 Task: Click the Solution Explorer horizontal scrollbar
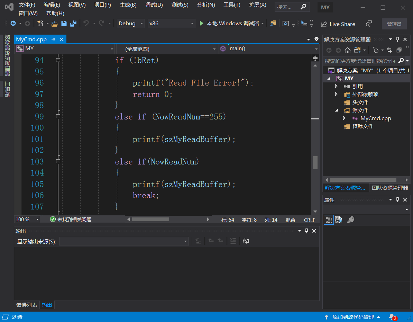(363, 180)
